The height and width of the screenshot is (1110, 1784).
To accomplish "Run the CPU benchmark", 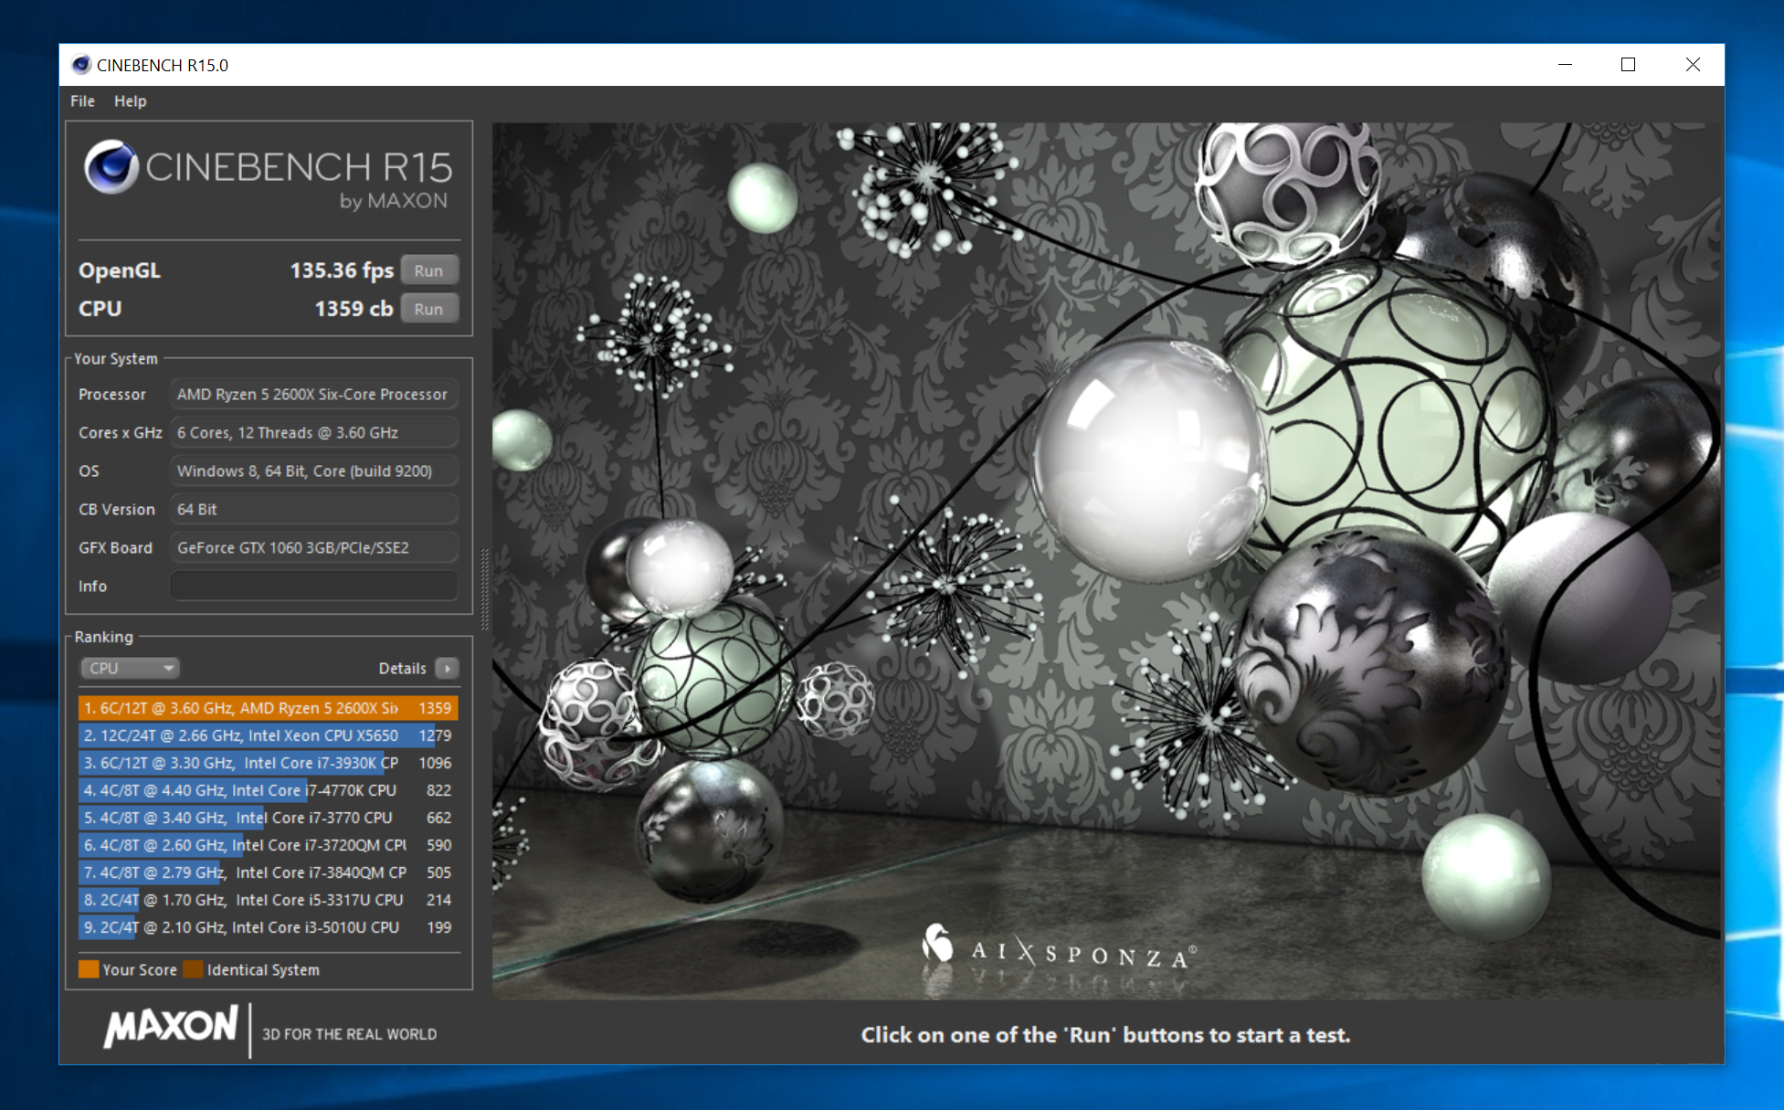I will click(x=428, y=310).
